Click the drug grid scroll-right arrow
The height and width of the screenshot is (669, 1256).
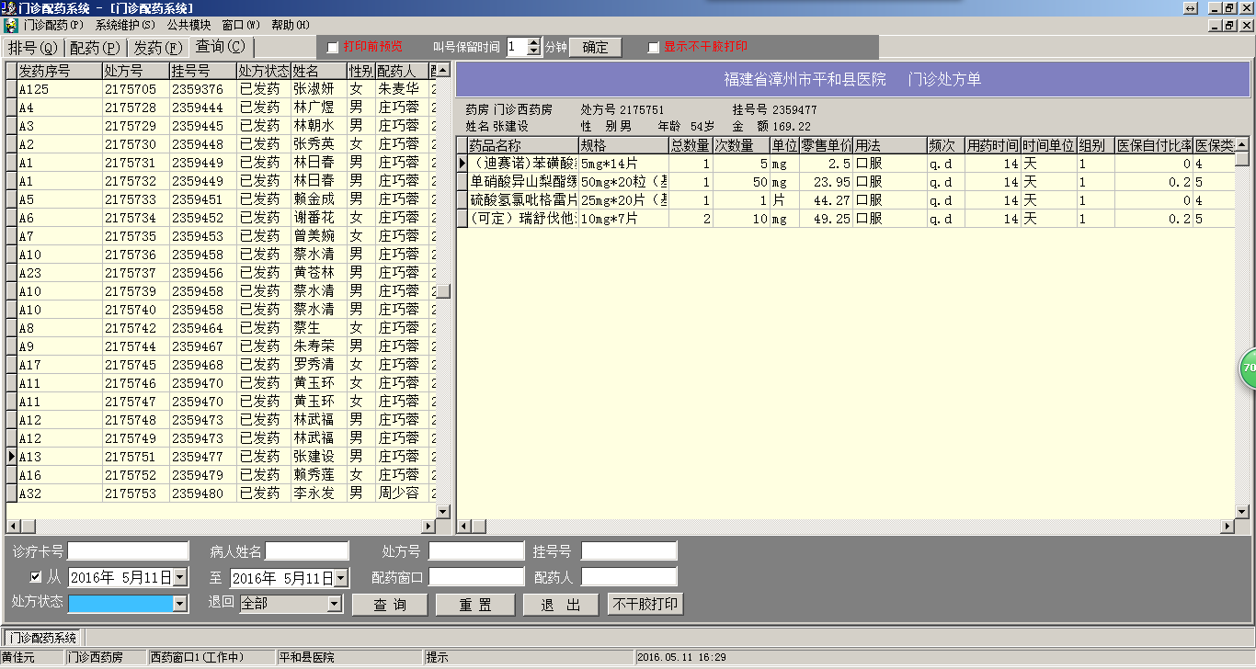pos(1227,526)
